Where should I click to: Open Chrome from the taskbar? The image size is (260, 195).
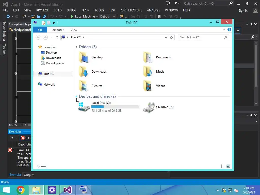point(21,190)
